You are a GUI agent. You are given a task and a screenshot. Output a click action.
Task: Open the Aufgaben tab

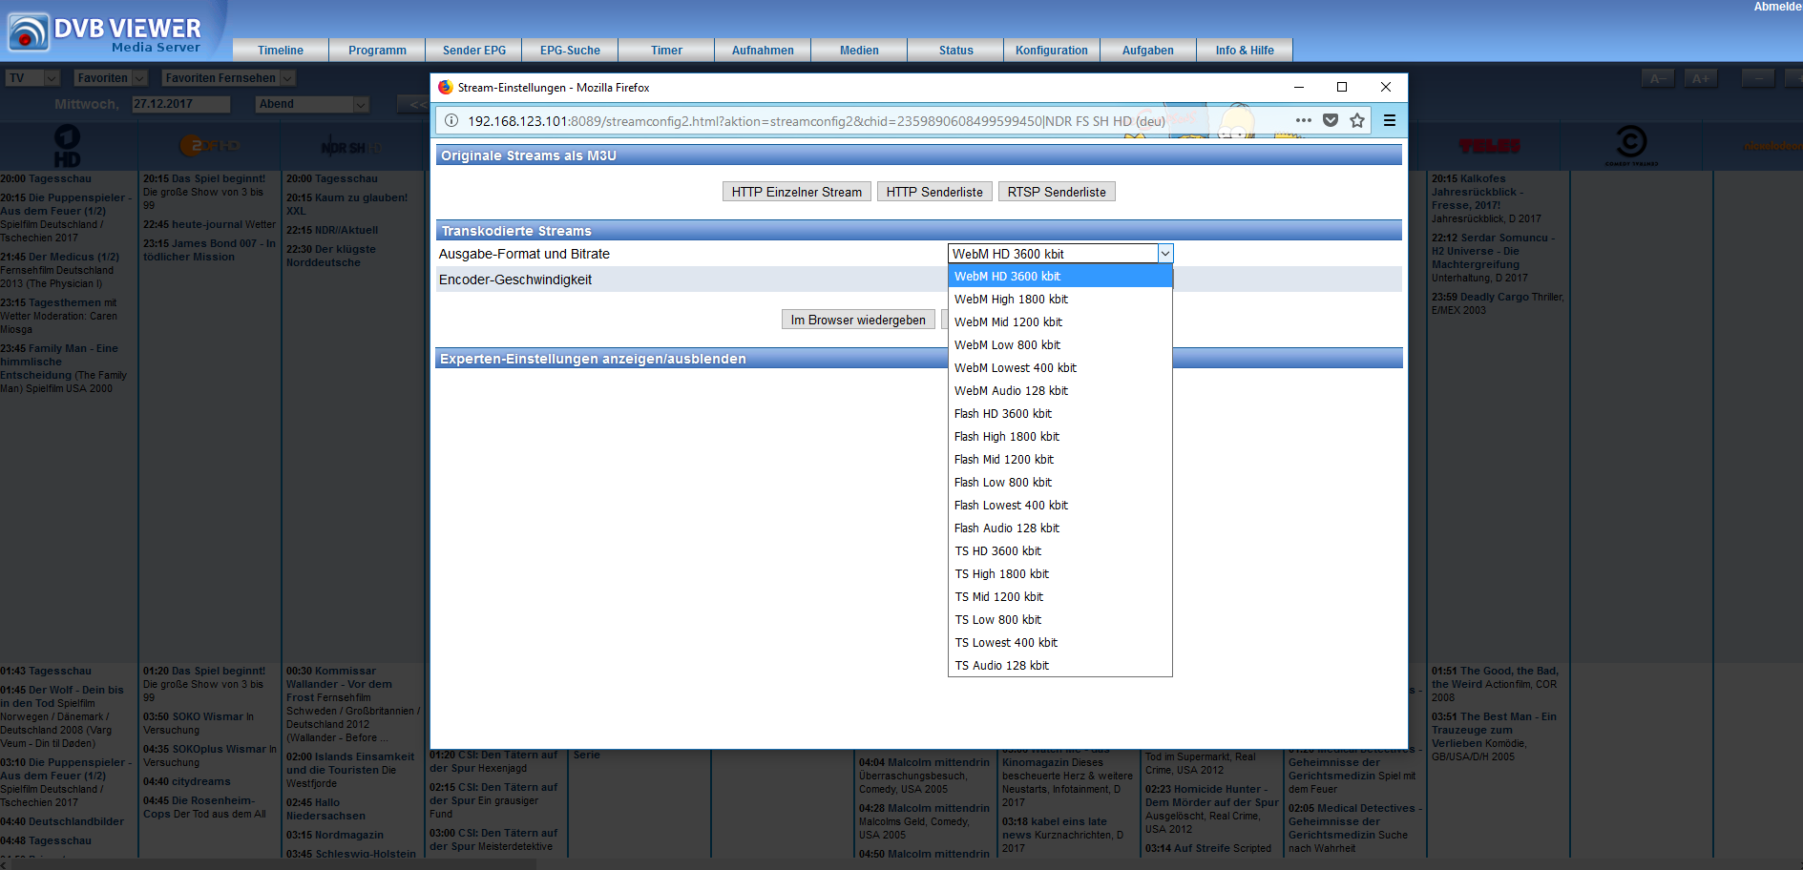pyautogui.click(x=1148, y=51)
